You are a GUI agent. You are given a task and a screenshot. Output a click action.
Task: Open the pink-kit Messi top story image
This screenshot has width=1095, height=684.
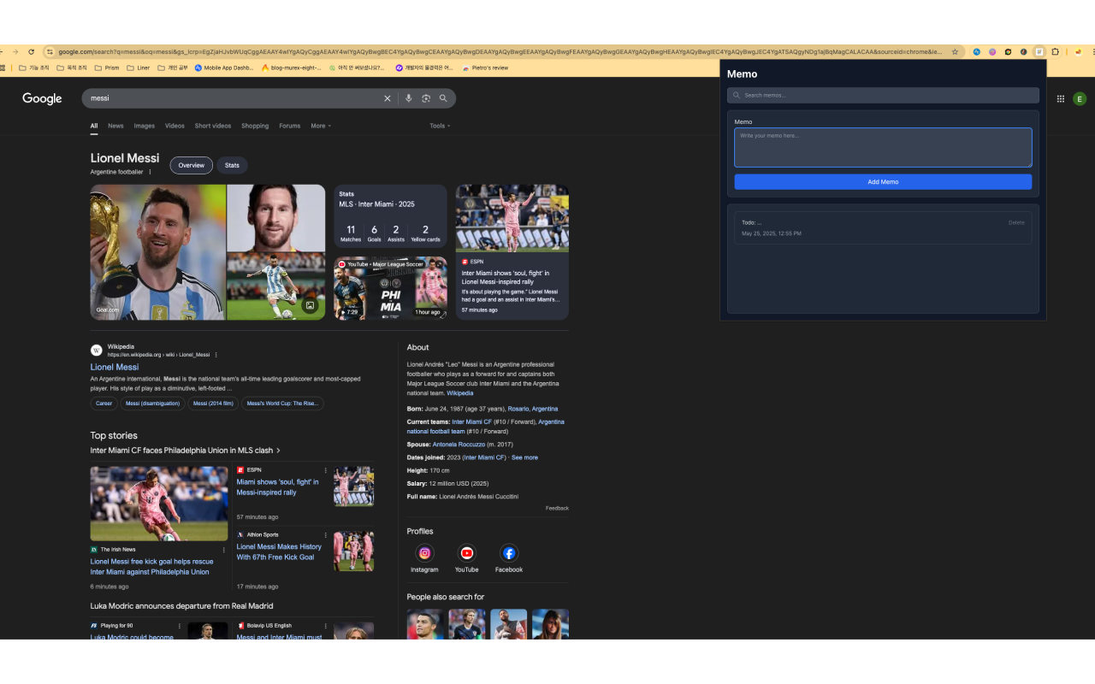click(159, 504)
